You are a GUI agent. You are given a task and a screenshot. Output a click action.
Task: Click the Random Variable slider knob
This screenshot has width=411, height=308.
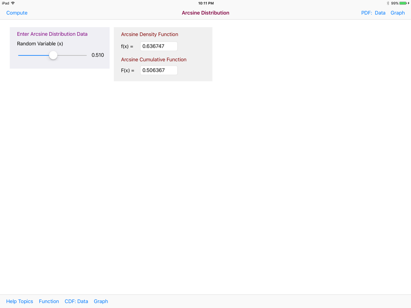[x=53, y=55]
